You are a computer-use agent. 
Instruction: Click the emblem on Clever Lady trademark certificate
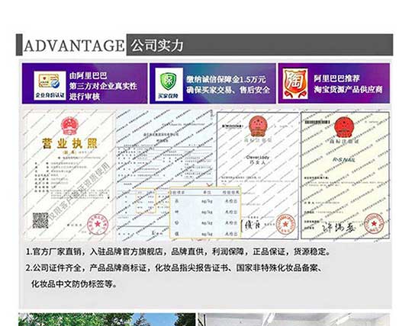pos(258,126)
